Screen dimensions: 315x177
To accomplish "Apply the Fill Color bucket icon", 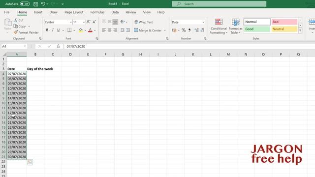I will coord(81,30).
